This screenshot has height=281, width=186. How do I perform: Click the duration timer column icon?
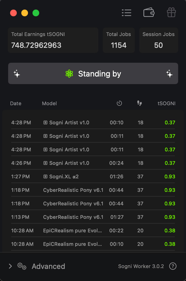tap(119, 103)
